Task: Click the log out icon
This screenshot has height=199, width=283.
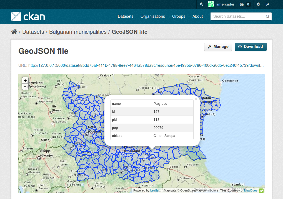Action: point(267,4)
